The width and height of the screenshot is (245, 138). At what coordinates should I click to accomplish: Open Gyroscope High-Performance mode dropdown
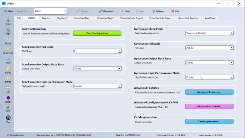click(210, 77)
